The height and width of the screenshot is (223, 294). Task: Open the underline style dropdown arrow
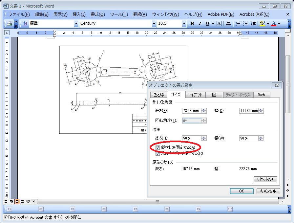click(x=213, y=24)
